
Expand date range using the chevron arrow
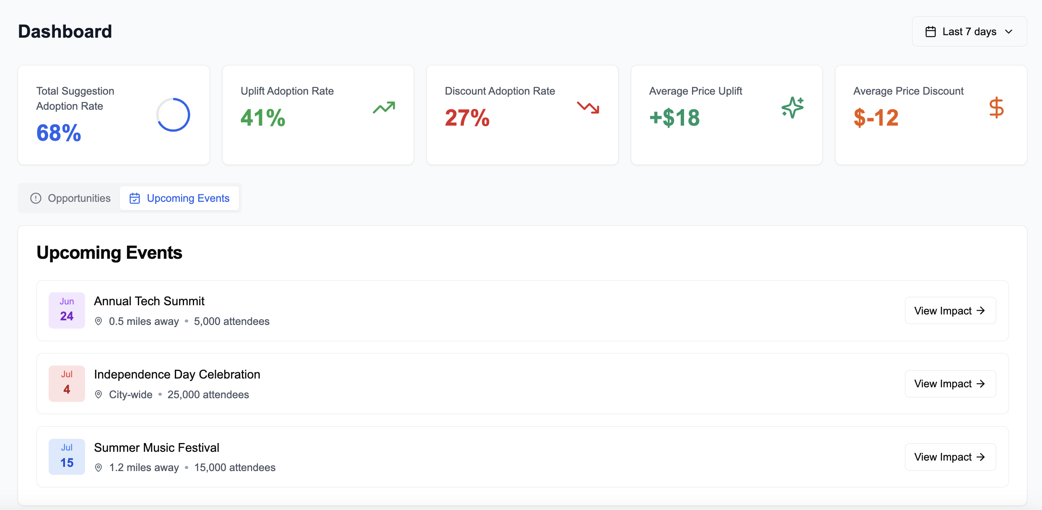(1009, 32)
